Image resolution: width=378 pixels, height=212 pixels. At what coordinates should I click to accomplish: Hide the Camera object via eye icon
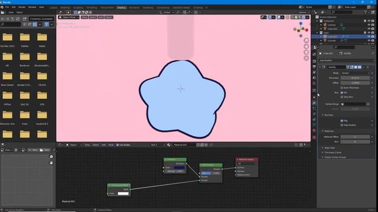pos(369,25)
